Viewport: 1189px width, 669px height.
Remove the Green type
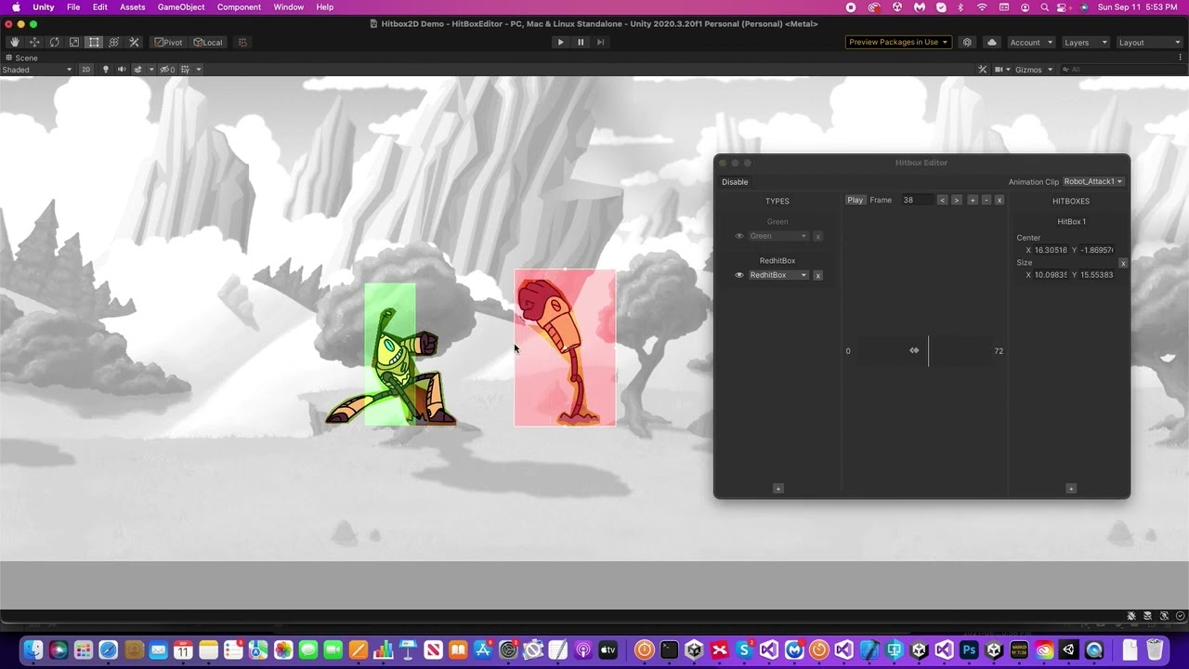click(817, 236)
